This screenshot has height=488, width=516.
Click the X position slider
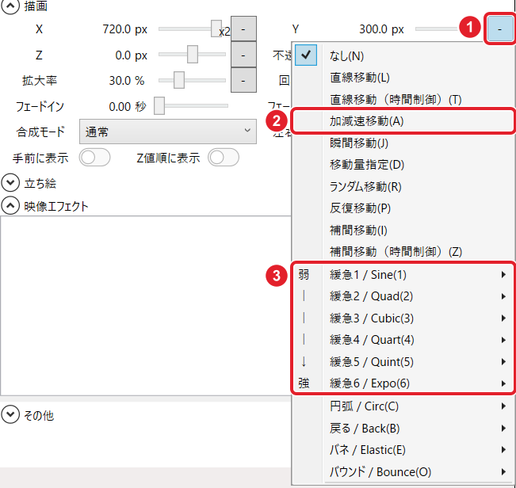(192, 29)
